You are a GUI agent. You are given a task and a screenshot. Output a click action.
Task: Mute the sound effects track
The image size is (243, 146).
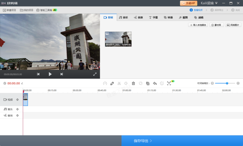[x=17, y=116]
